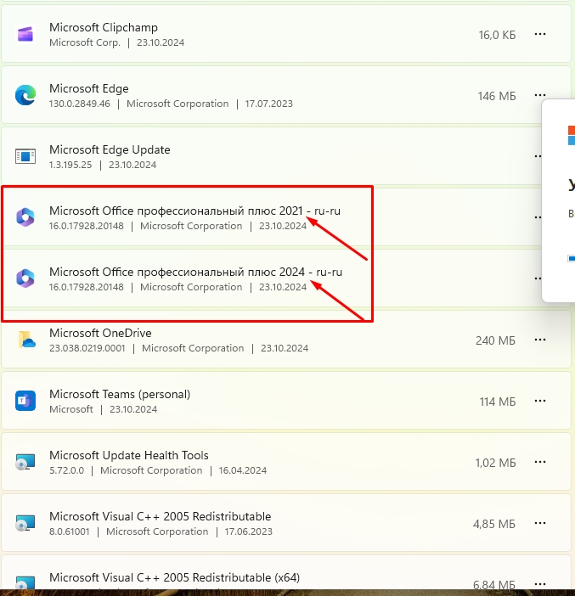Open more options for Microsoft Edge
This screenshot has width=575, height=596.
click(540, 95)
